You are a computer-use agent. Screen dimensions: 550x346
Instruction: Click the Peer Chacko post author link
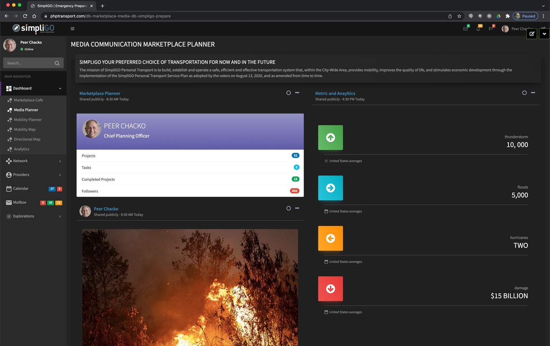pos(106,209)
